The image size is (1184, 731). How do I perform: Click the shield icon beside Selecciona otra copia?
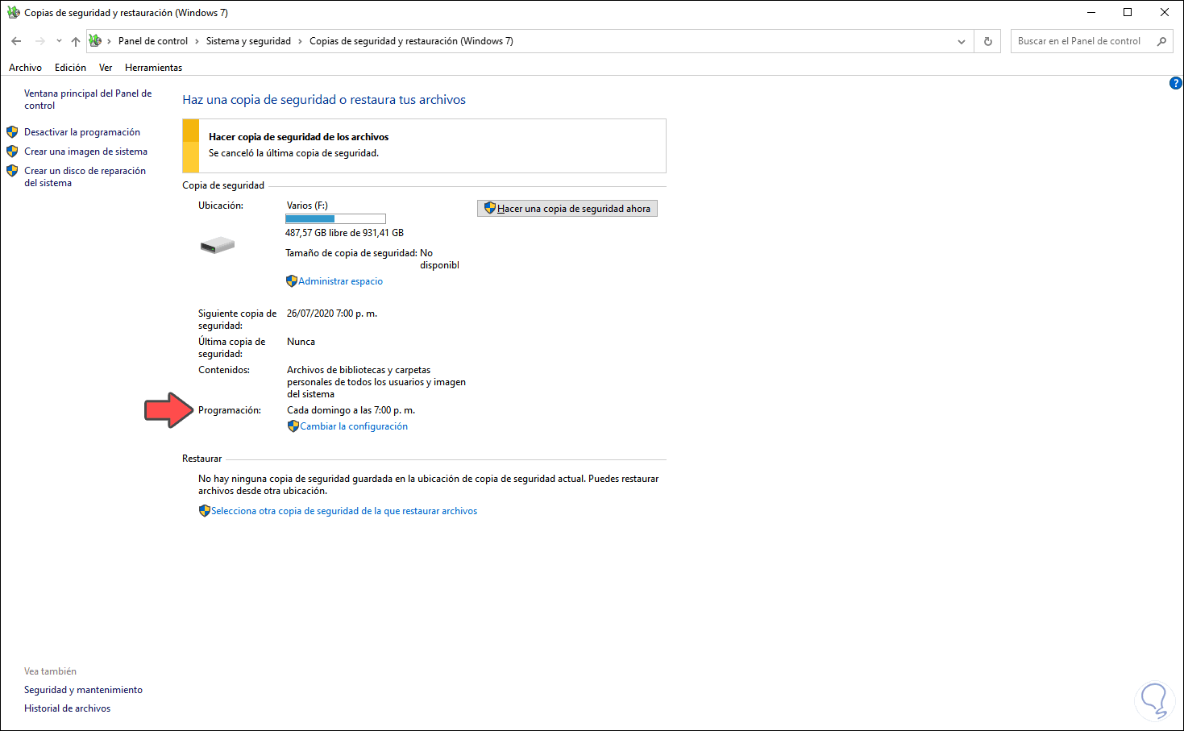point(205,511)
